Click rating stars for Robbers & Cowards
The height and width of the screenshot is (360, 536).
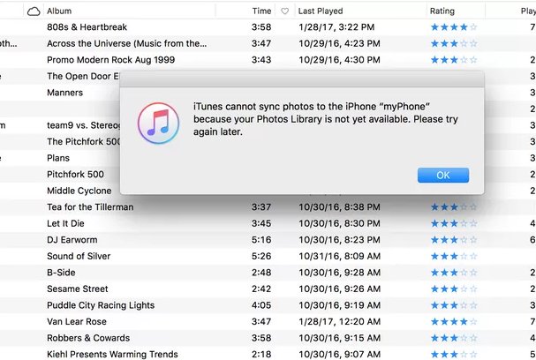454,338
